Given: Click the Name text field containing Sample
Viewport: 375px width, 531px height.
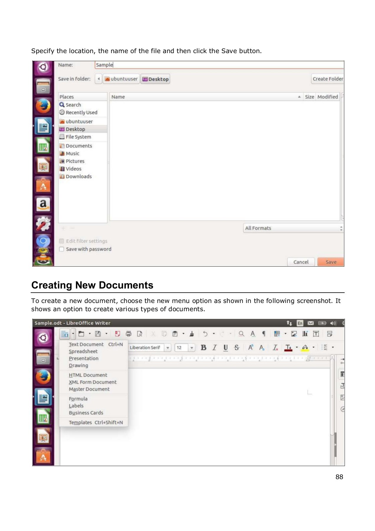Looking at the screenshot, I should 218,65.
